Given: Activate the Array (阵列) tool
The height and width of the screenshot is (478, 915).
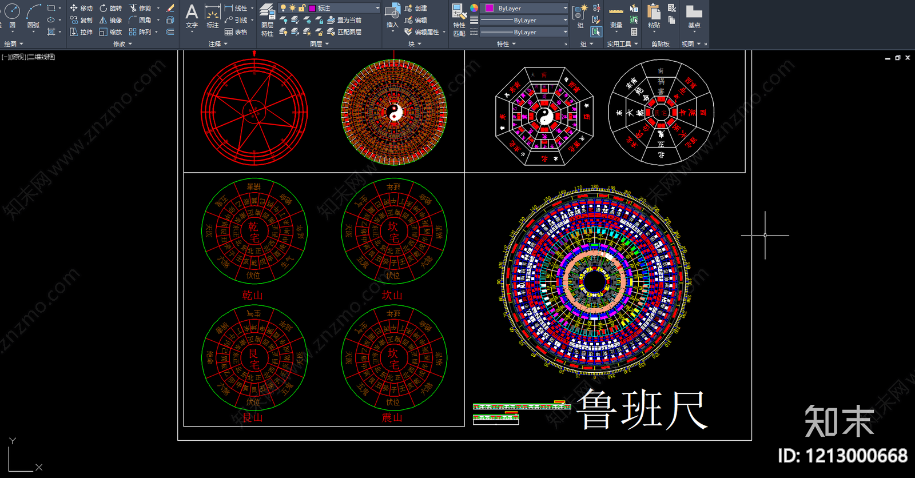Looking at the screenshot, I should [140, 32].
